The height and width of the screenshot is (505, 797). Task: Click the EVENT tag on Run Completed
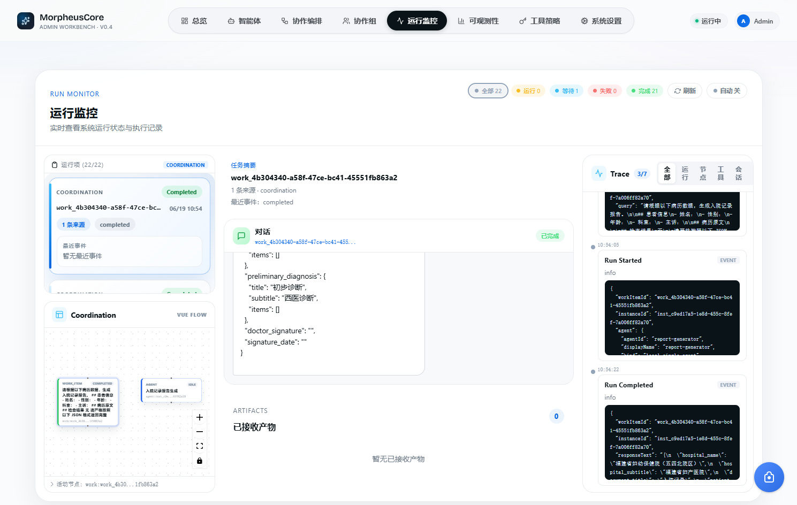tap(728, 385)
